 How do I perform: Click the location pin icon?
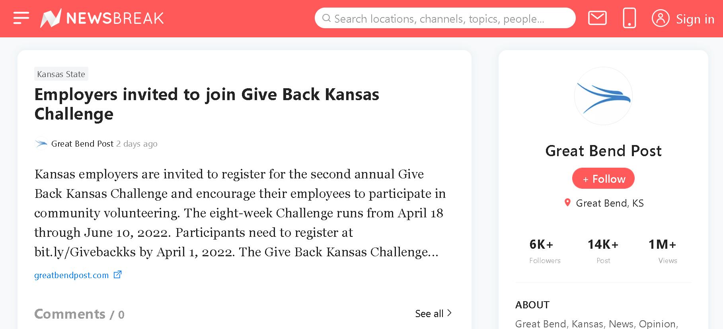click(x=567, y=203)
